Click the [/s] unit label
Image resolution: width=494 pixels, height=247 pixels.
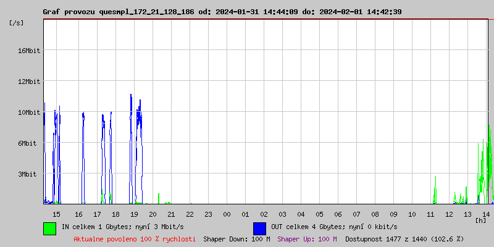[17, 23]
